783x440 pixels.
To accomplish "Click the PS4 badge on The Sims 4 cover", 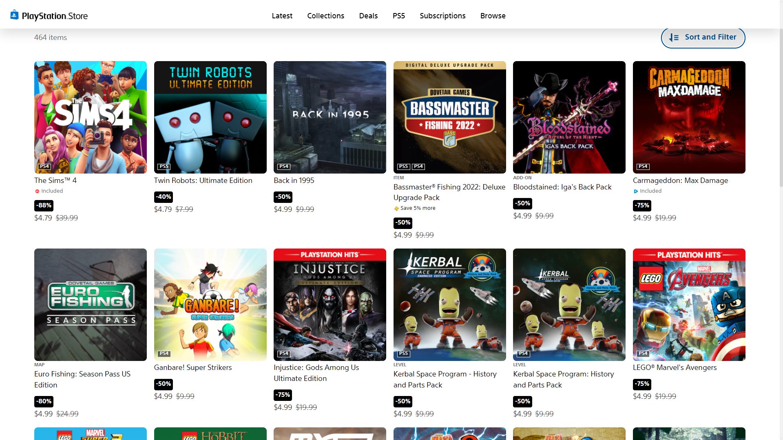I will (44, 166).
